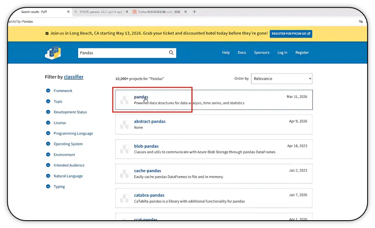Click the browser translate icon in address bar
The width and height of the screenshot is (375, 228).
361,22
